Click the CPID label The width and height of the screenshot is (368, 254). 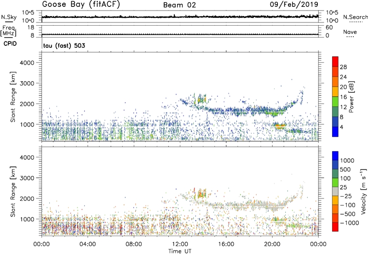(x=10, y=45)
